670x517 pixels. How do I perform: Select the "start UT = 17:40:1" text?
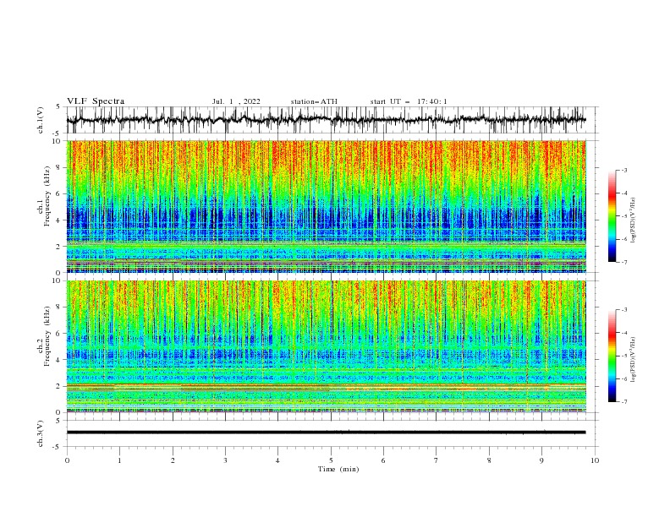pos(409,101)
